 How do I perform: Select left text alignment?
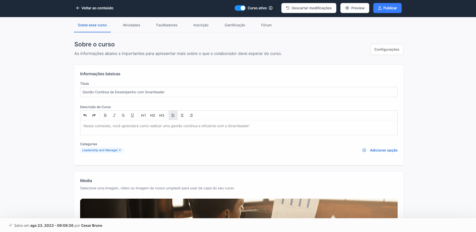[x=173, y=115]
